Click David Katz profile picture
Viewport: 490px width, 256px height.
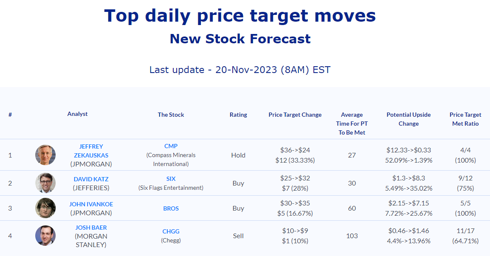pos(45,183)
